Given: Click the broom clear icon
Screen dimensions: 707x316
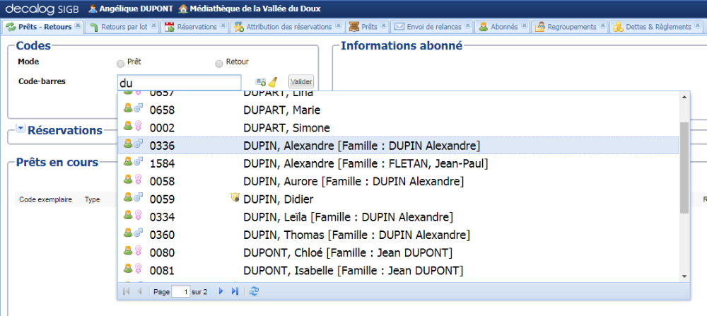Looking at the screenshot, I should (x=273, y=81).
